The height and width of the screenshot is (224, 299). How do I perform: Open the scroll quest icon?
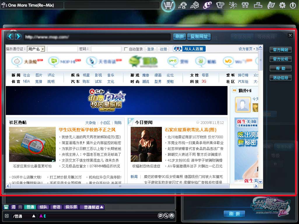[x=271, y=5]
